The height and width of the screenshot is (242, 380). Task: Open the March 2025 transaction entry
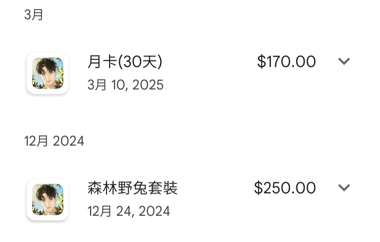pyautogui.click(x=189, y=73)
